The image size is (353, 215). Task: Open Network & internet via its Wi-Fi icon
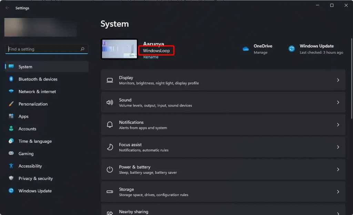pyautogui.click(x=11, y=92)
